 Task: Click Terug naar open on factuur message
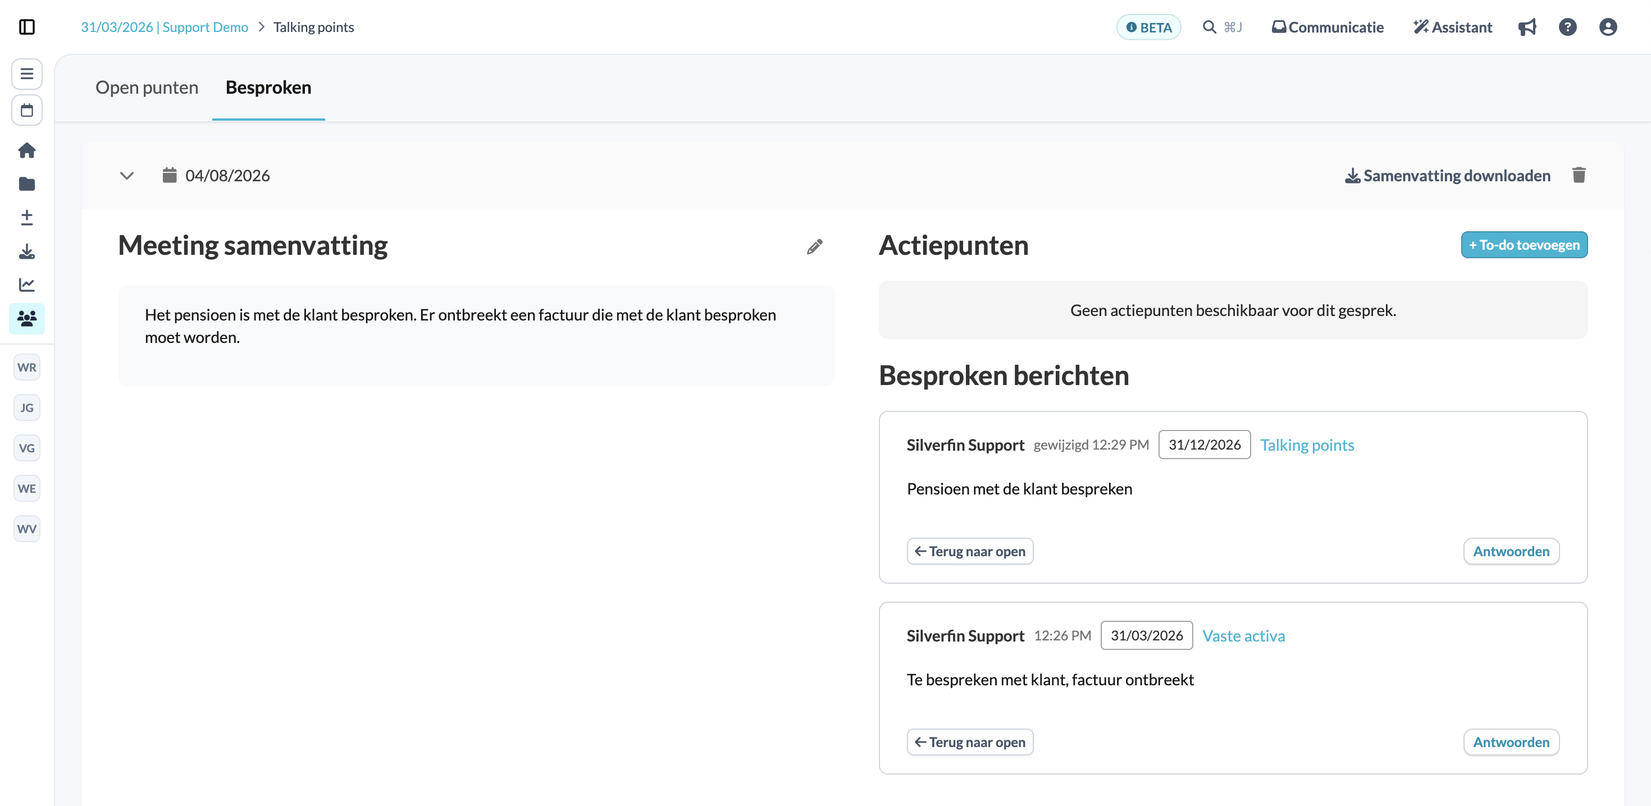[x=970, y=742]
